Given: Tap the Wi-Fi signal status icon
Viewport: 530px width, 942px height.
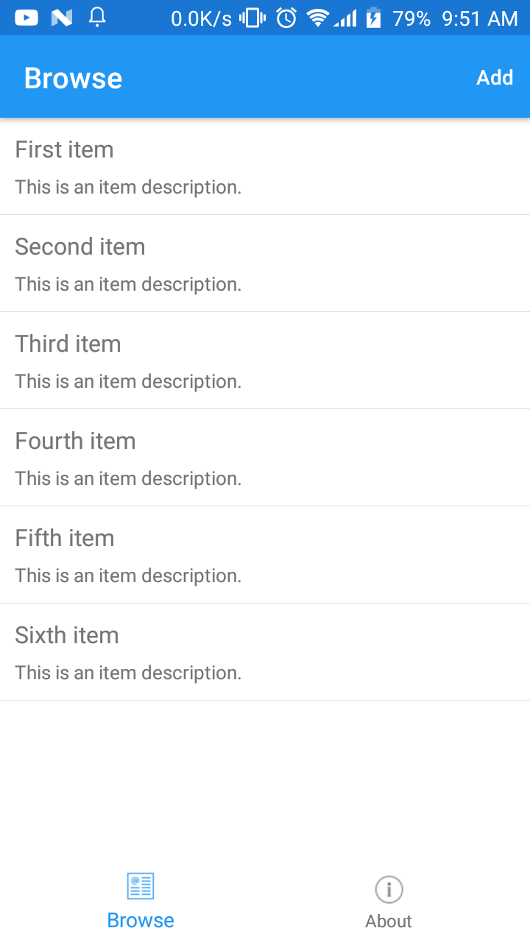Looking at the screenshot, I should (317, 18).
